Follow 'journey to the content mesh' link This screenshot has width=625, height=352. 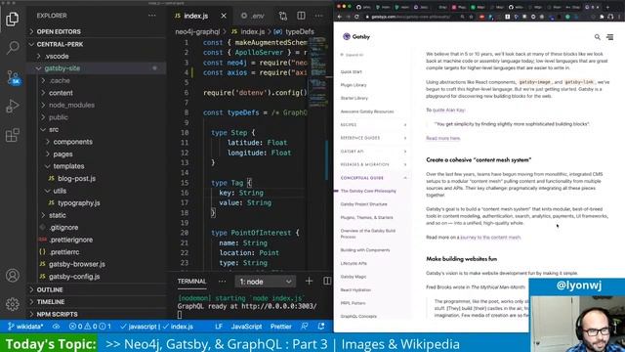pyautogui.click(x=490, y=237)
